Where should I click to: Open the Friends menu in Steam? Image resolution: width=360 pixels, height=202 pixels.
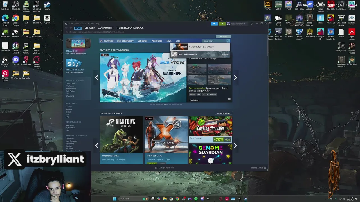[84, 24]
